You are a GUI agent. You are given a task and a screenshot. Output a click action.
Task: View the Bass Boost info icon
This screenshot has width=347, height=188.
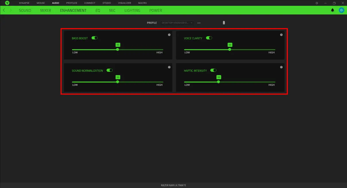pos(169,35)
